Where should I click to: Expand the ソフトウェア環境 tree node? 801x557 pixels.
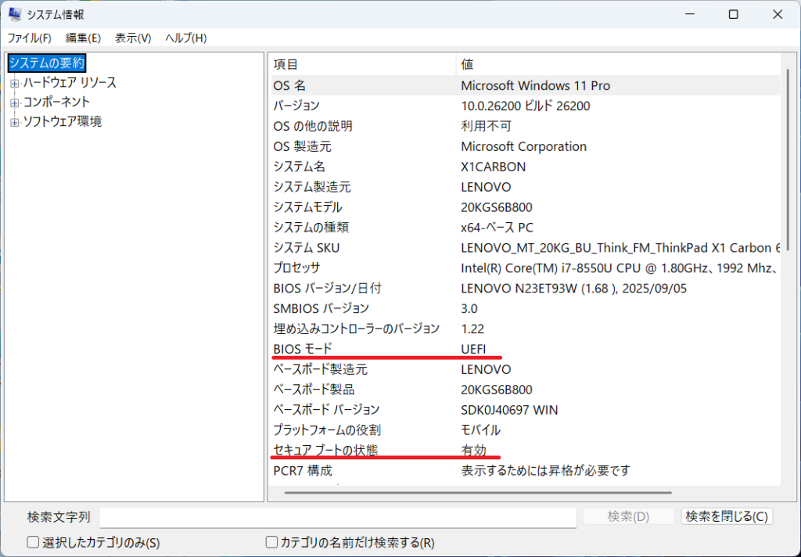coord(14,122)
